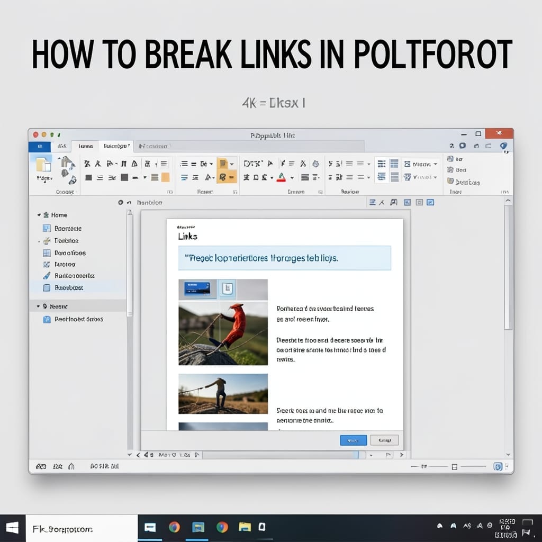
Task: Click the 'Links' heading in dialog
Action: click(188, 237)
